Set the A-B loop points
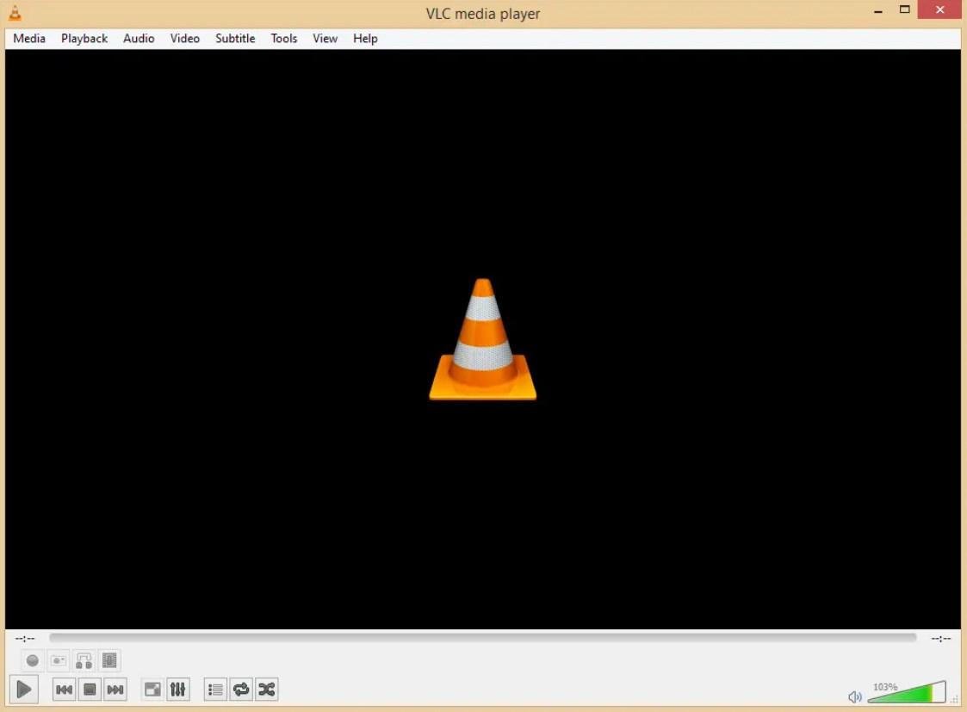This screenshot has height=712, width=967. [x=84, y=660]
